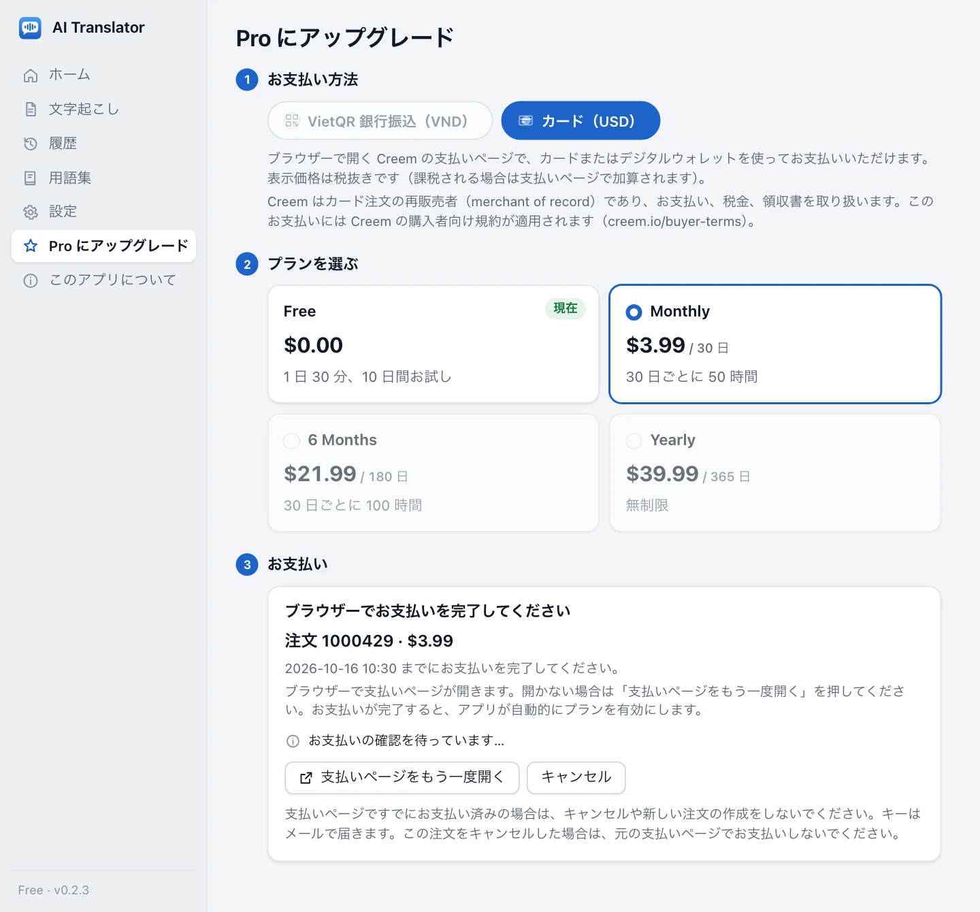This screenshot has width=980, height=912.
Task: Click the プランを選ぶ section heading
Action: [313, 264]
